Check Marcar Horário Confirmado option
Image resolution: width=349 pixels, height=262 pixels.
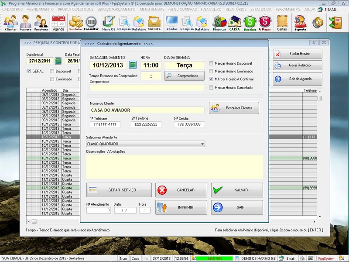coord(211,71)
